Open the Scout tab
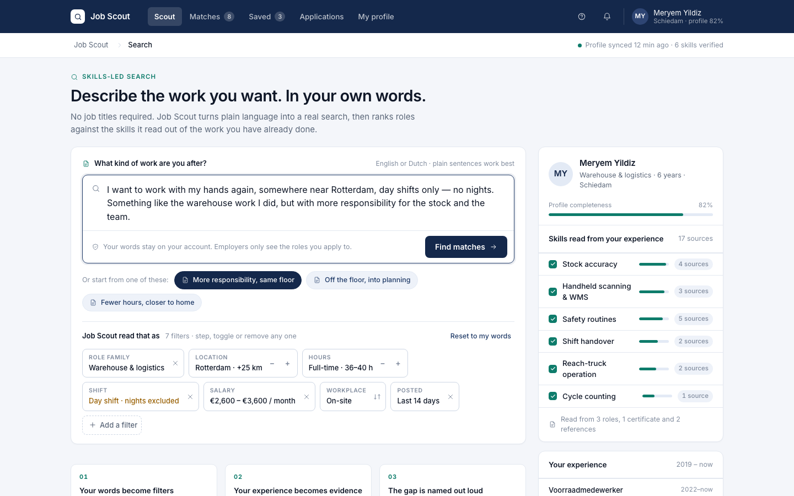Image resolution: width=794 pixels, height=496 pixels. tap(165, 17)
